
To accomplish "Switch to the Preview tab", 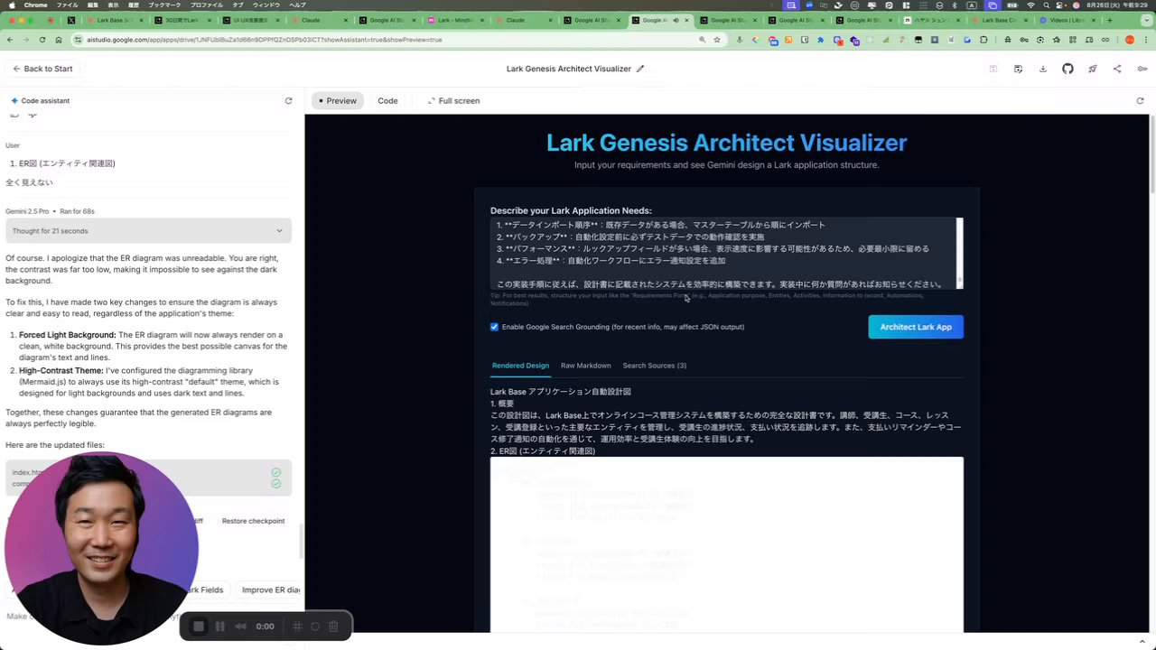I will pyautogui.click(x=338, y=101).
